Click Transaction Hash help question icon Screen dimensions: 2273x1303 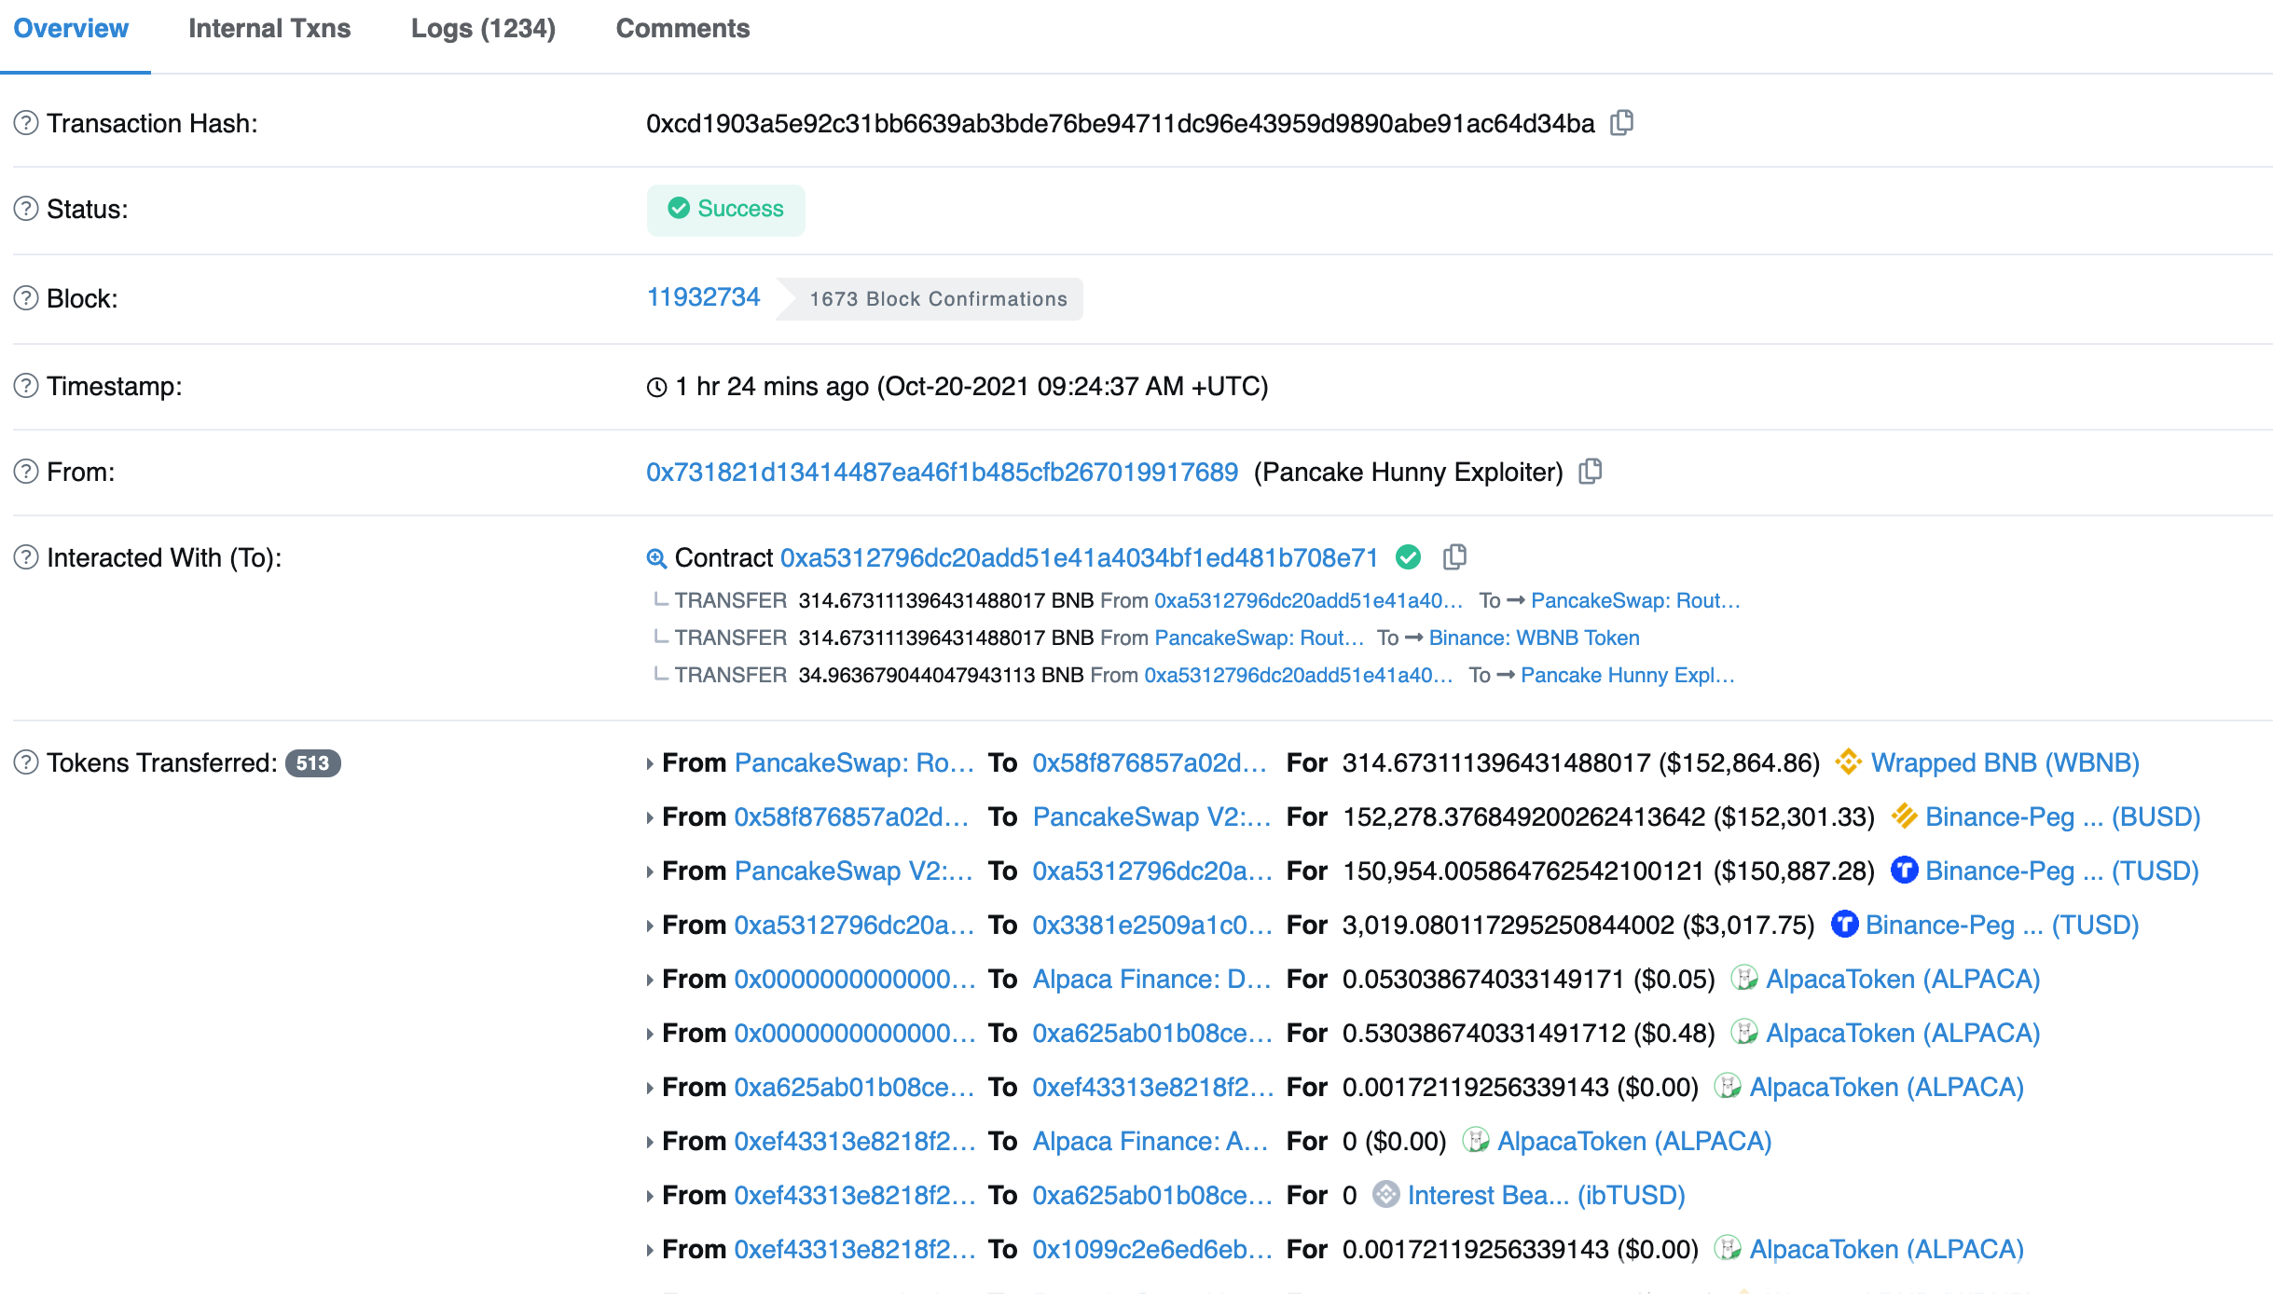(x=26, y=123)
